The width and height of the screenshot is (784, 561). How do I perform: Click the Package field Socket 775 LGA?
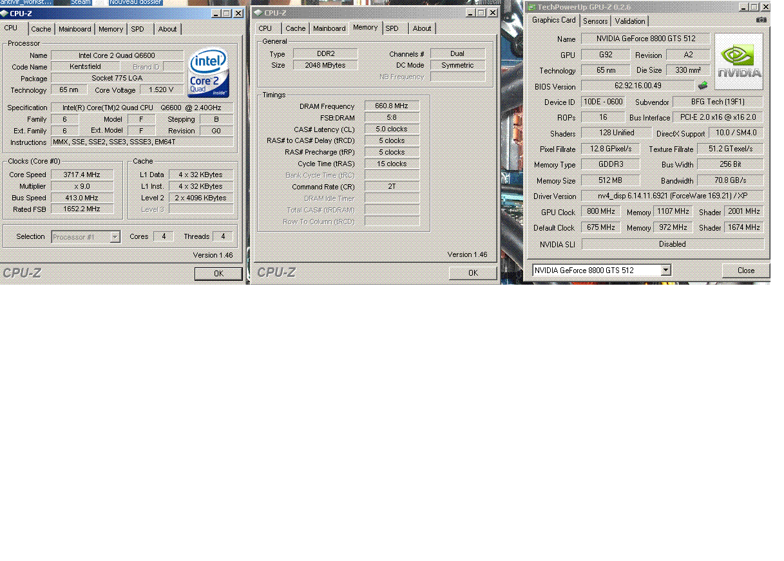[117, 79]
